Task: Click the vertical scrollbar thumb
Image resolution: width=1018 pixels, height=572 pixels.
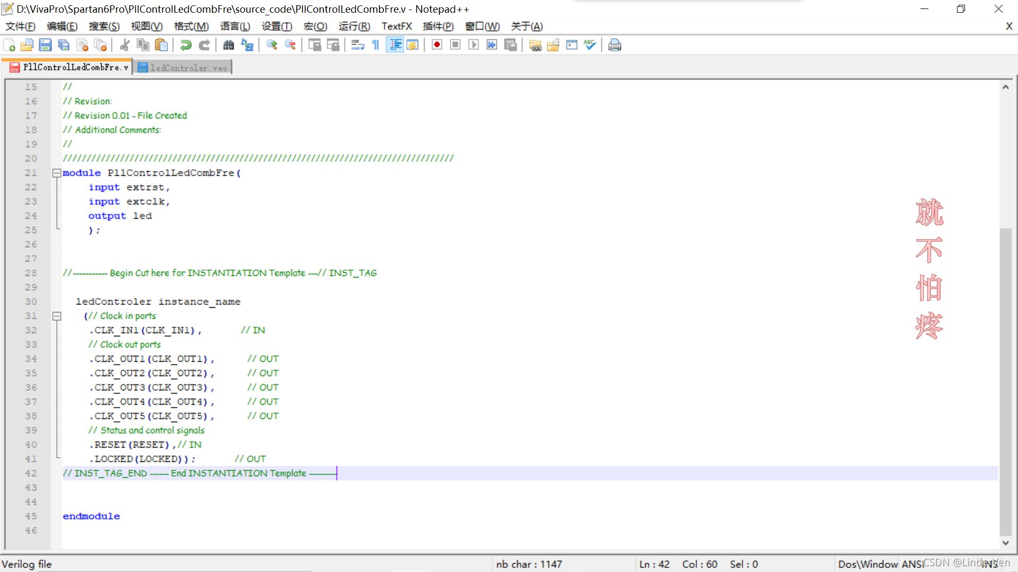Action: 1005,381
